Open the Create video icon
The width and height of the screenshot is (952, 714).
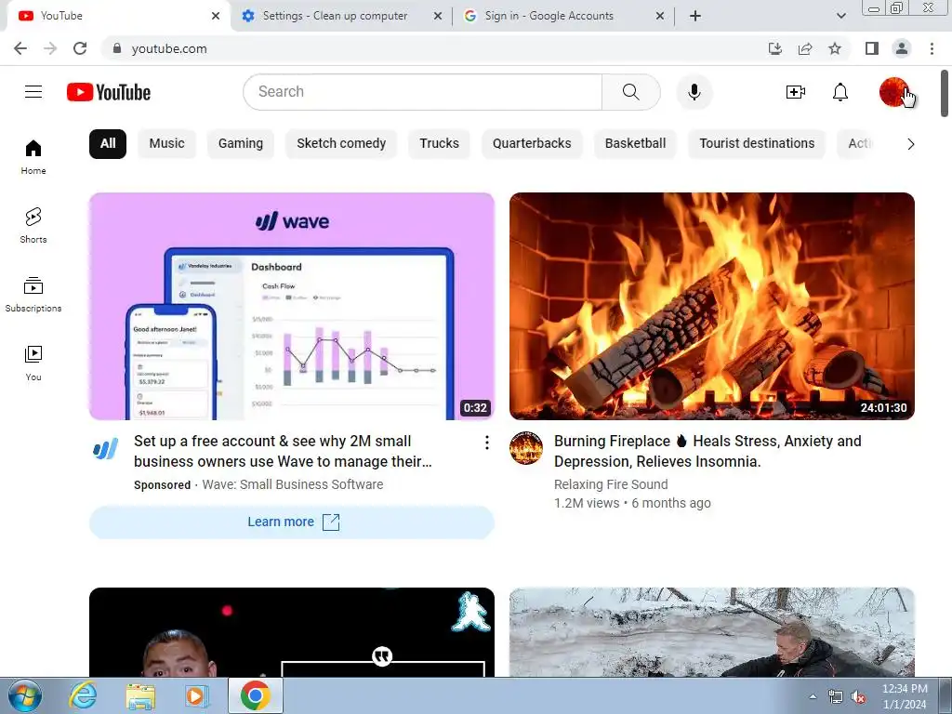pyautogui.click(x=796, y=92)
